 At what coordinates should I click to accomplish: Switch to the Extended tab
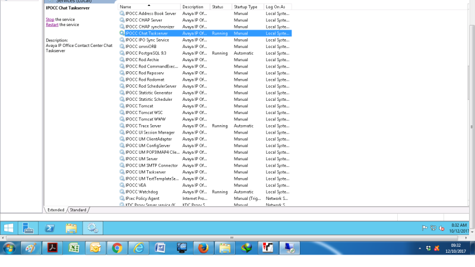click(x=56, y=210)
